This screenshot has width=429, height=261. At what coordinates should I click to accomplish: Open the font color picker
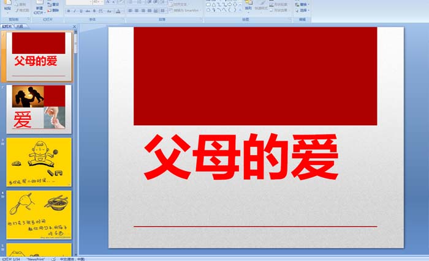[118, 11]
